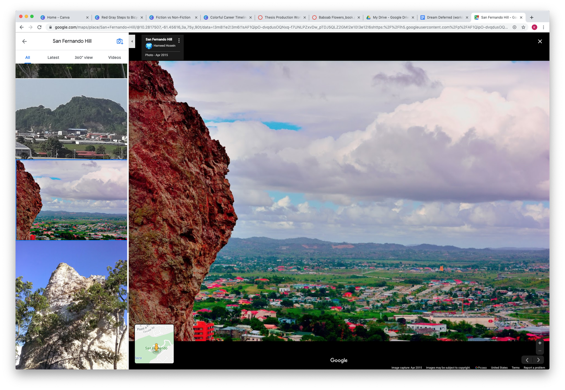Viewport: 565px width, 390px height.
Task: Open Chrome's three-dot menu
Action: pyautogui.click(x=543, y=27)
